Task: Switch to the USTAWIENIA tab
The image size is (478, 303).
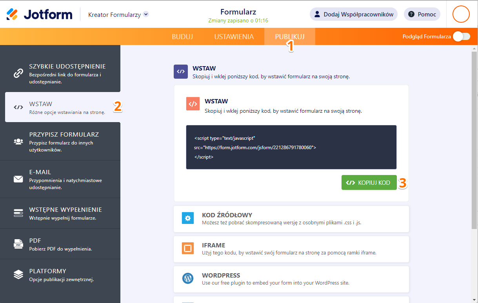Action: (234, 36)
